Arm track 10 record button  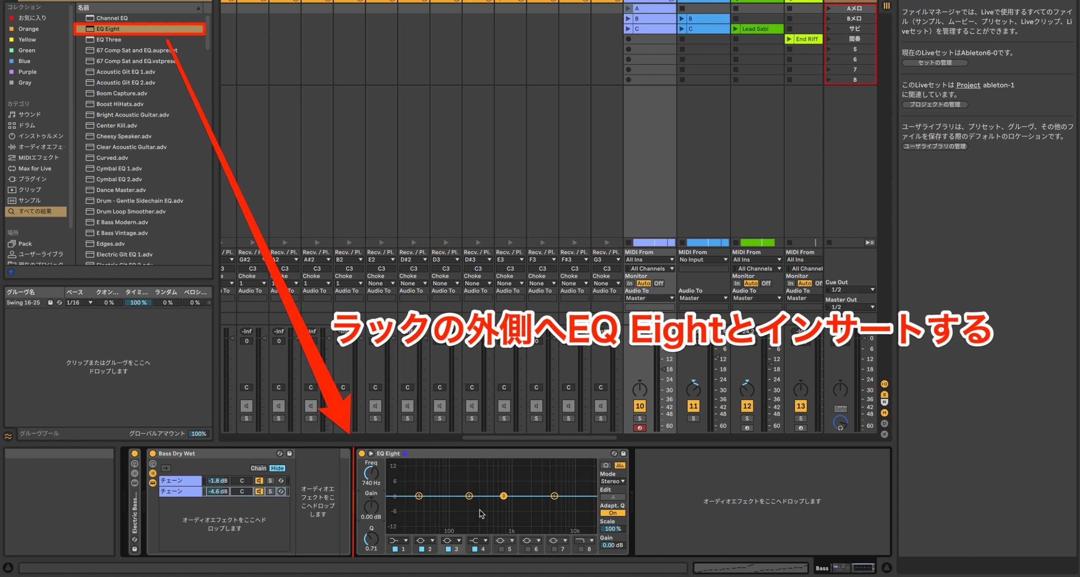pos(640,428)
